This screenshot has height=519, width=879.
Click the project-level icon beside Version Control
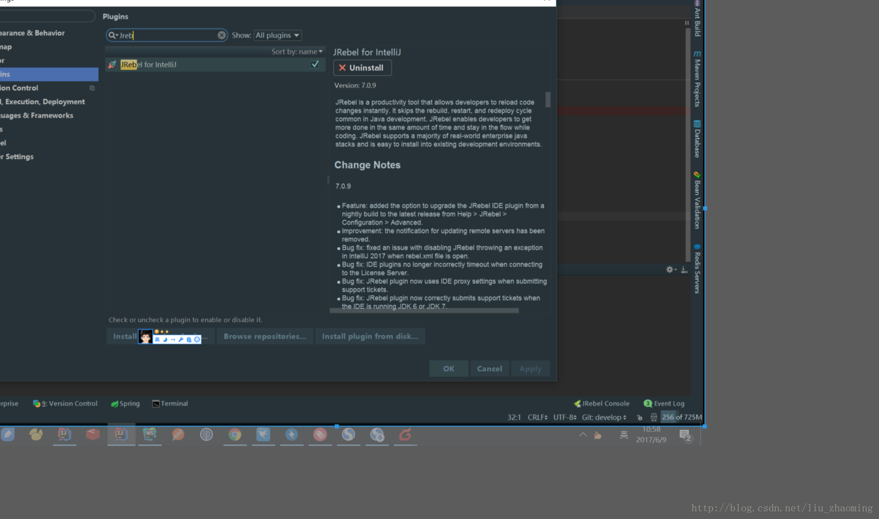pyautogui.click(x=92, y=88)
